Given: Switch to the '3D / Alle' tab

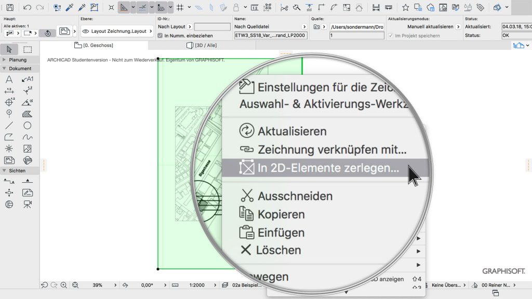Looking at the screenshot, I should click(x=206, y=45).
